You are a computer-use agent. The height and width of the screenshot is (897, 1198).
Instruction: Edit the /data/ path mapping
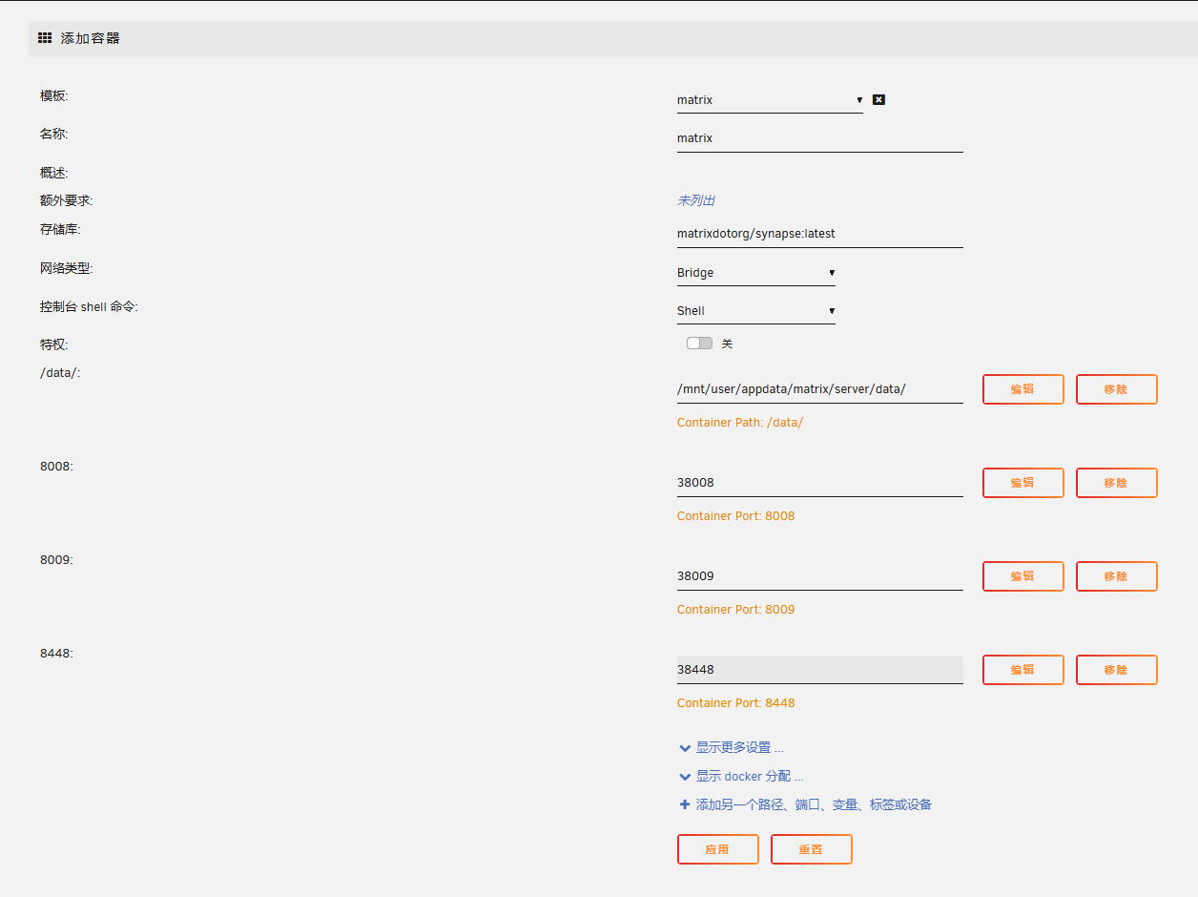pos(1022,389)
